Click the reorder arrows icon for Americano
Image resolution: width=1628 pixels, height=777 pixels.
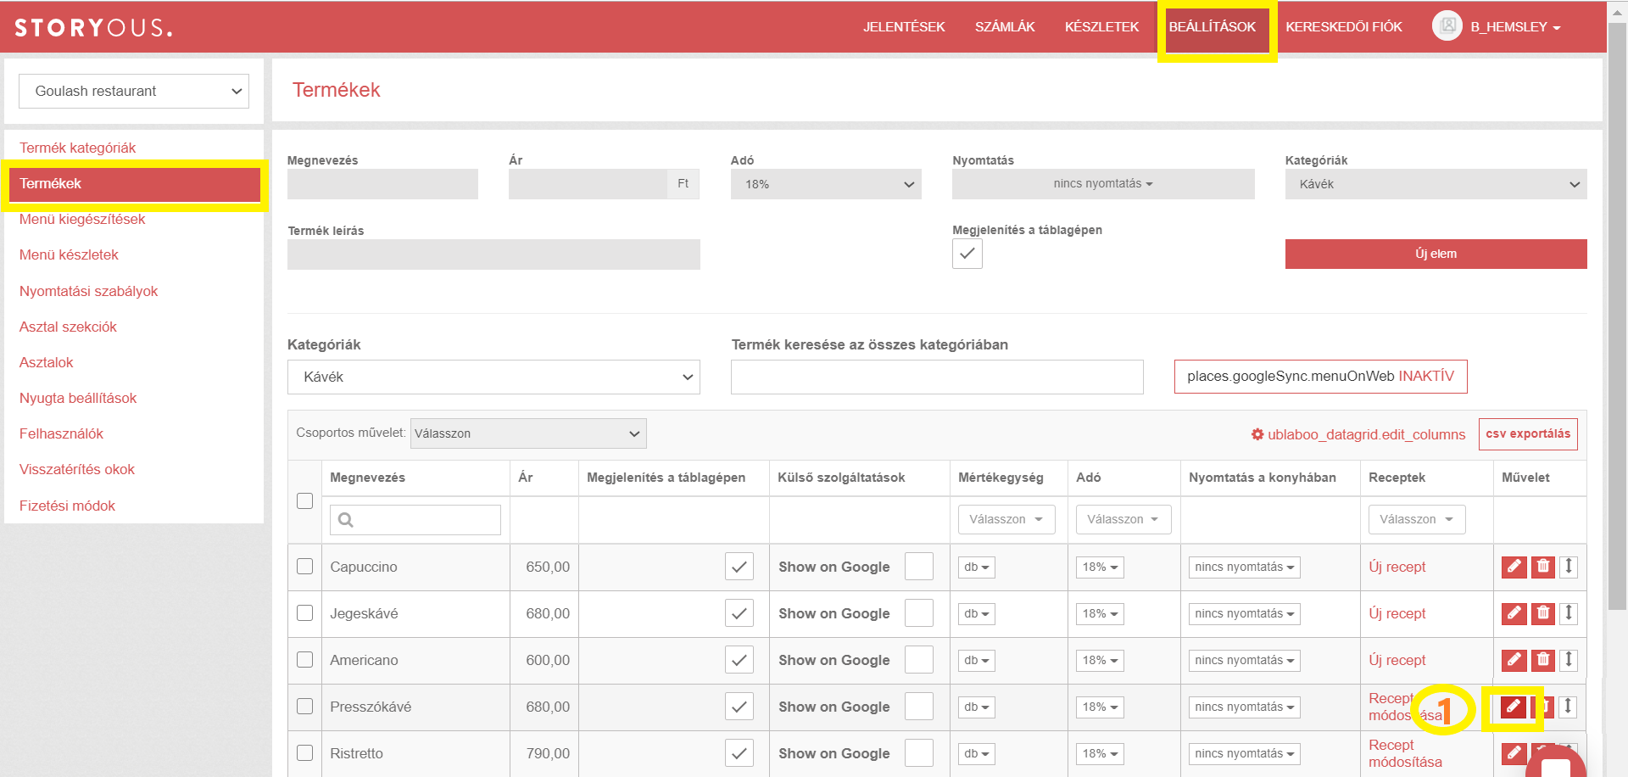[x=1569, y=660]
